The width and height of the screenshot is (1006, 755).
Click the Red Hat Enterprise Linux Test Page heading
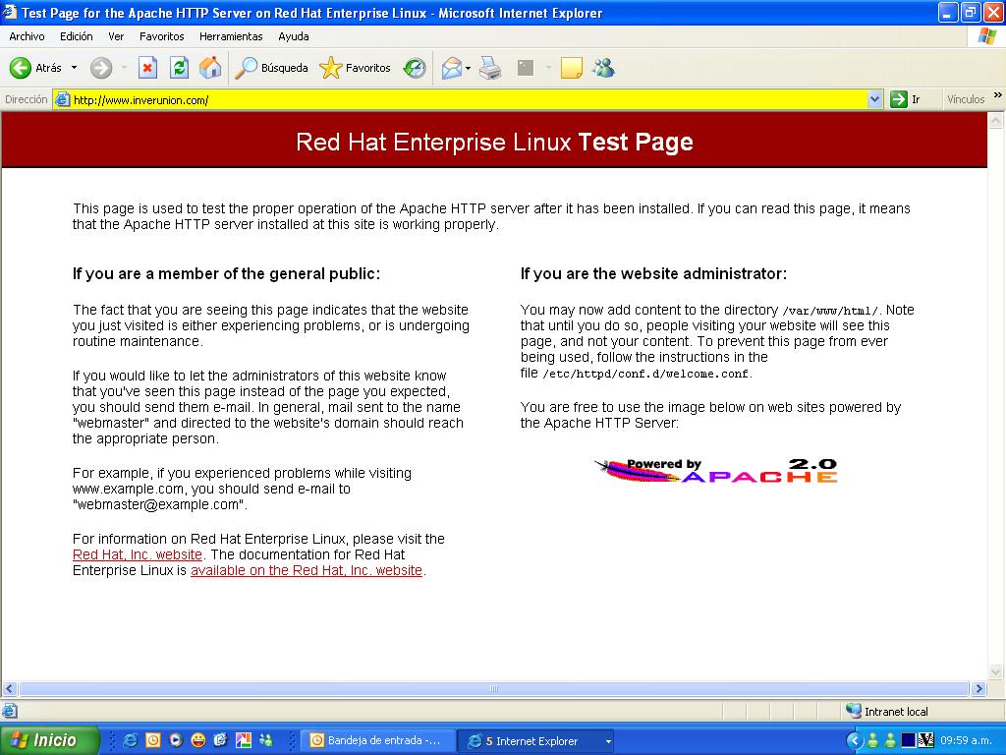point(494,142)
